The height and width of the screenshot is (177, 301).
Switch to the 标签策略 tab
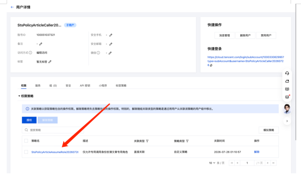click(x=121, y=86)
